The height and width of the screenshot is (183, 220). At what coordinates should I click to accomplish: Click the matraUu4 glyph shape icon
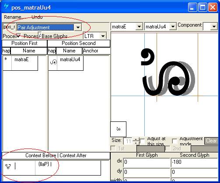pos(53,62)
